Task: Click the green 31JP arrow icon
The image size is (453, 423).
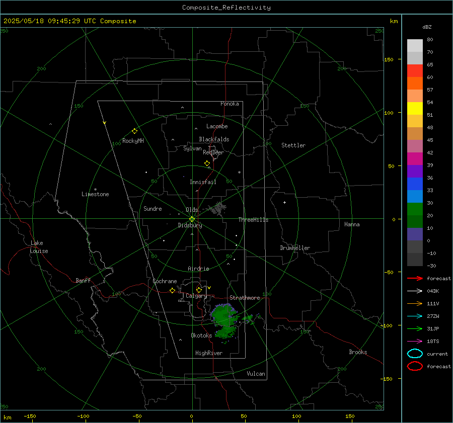Action: coord(415,328)
